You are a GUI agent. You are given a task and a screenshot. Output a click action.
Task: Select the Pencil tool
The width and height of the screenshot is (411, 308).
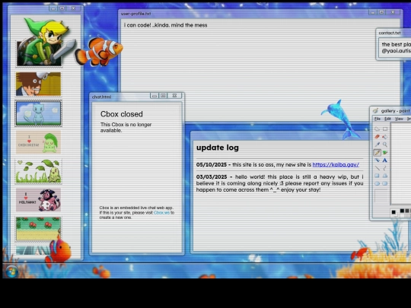tap(378, 152)
